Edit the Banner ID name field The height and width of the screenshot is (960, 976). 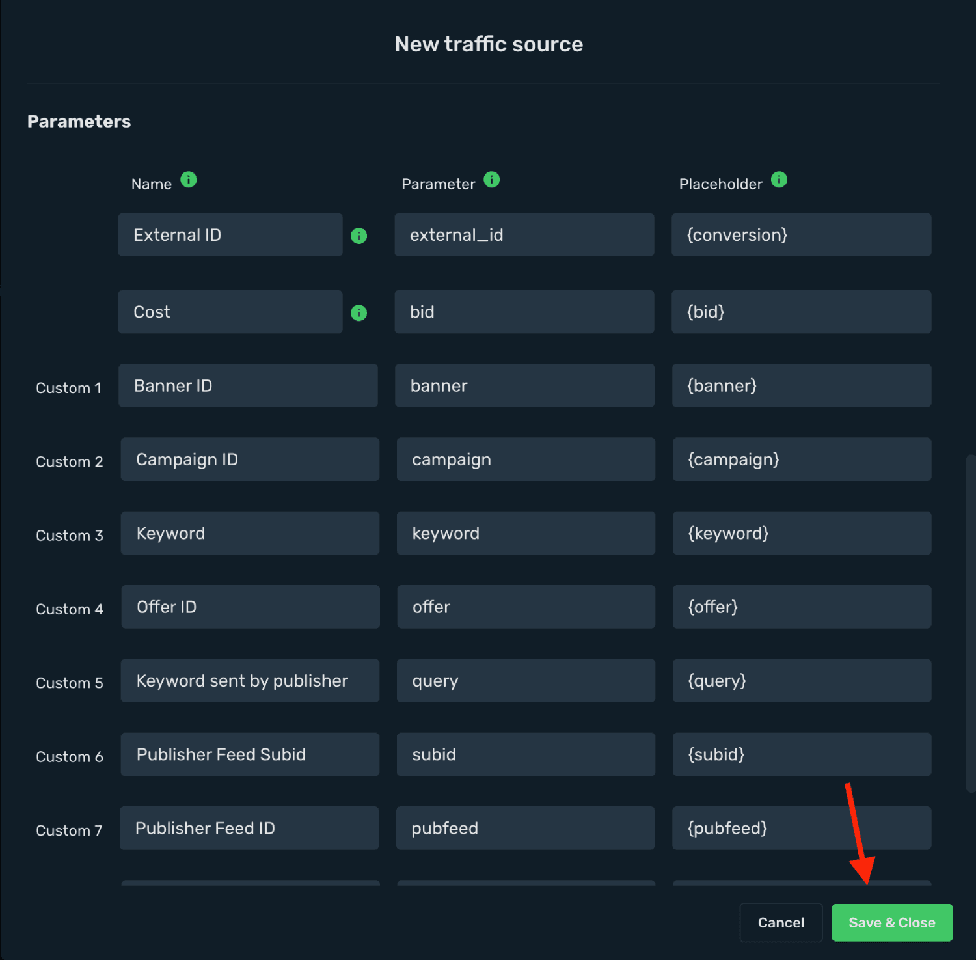pos(248,386)
